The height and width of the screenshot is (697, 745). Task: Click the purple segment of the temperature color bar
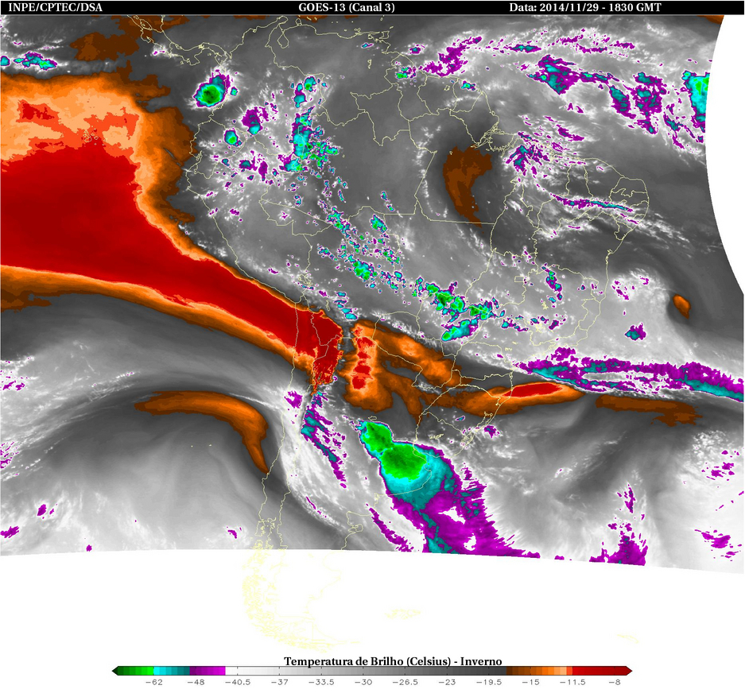pos(208,671)
